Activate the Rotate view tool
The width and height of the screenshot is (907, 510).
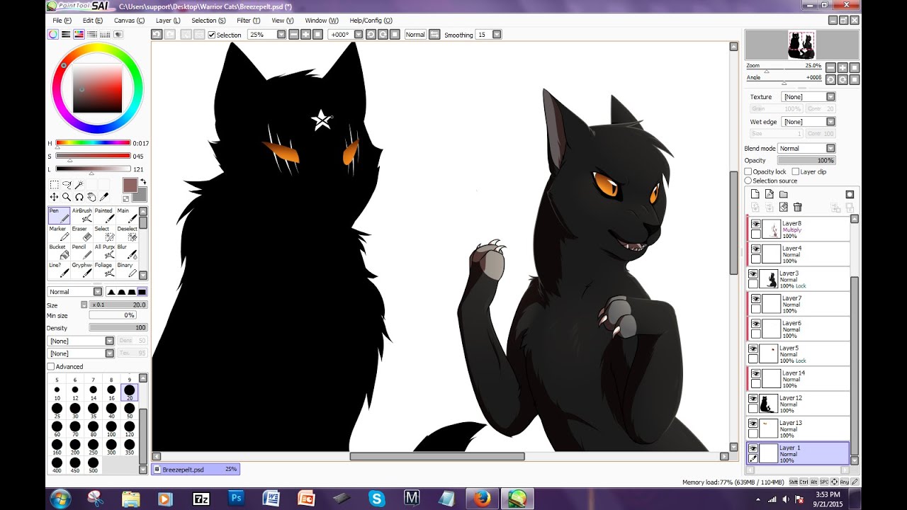point(79,197)
